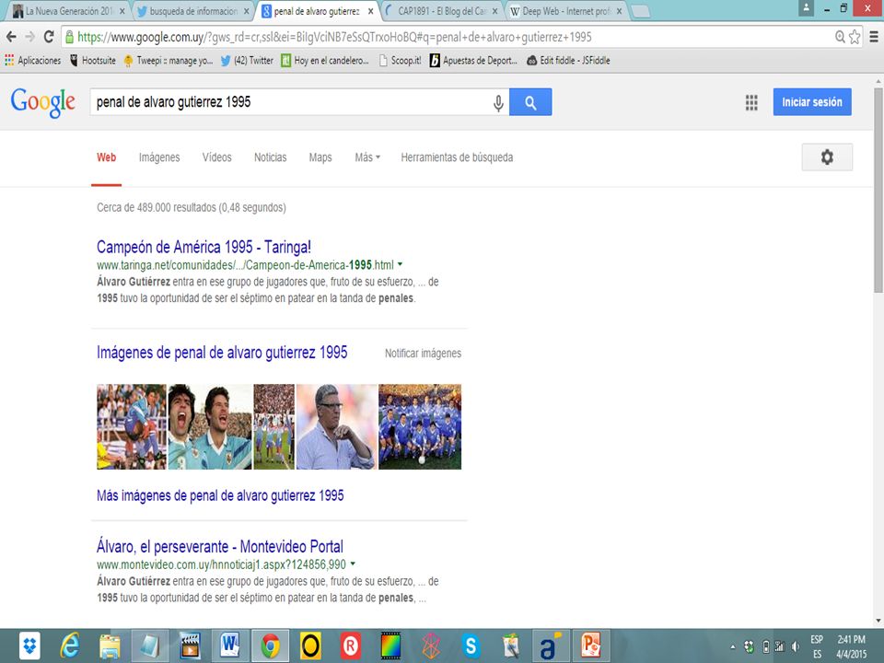Image resolution: width=884 pixels, height=663 pixels.
Task: Click the browser back arrow
Action: (11, 37)
